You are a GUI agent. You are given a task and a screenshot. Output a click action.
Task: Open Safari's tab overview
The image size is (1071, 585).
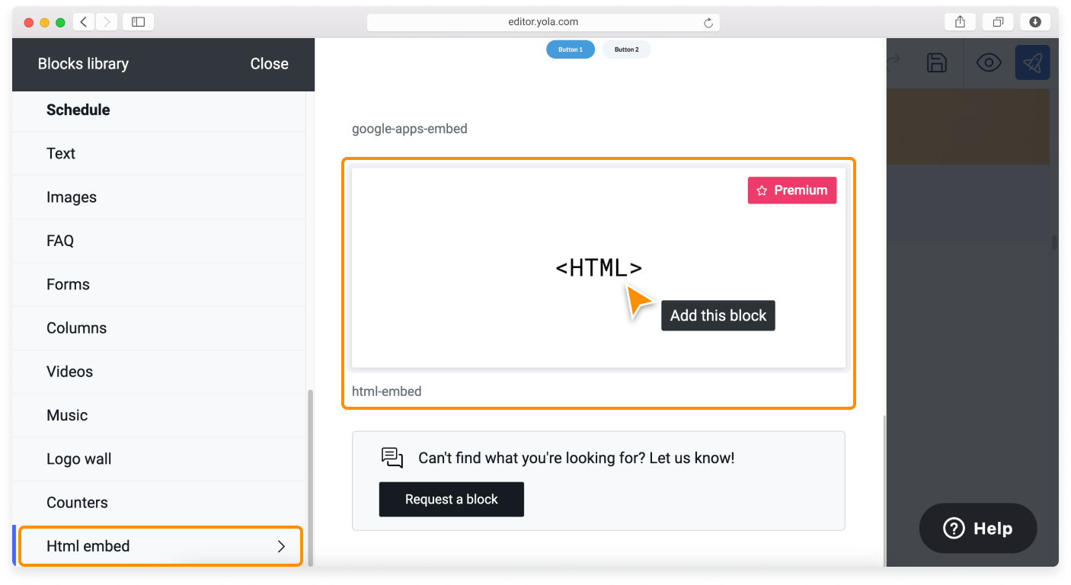998,21
